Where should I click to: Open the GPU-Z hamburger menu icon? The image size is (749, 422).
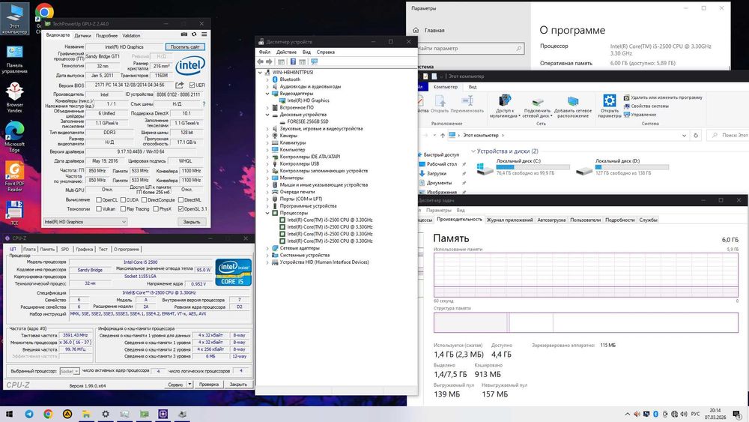point(204,34)
